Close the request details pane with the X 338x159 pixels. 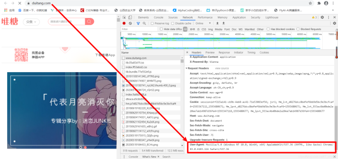point(187,52)
